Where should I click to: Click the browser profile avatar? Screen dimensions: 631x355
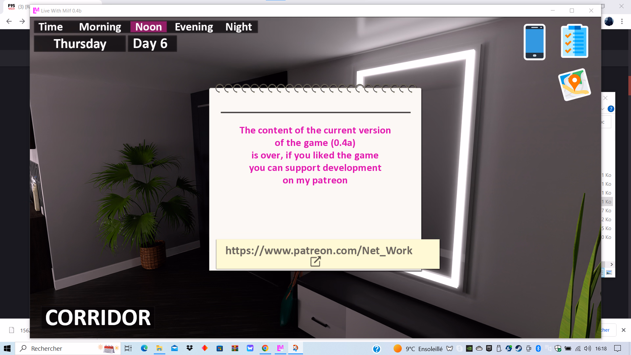click(609, 21)
